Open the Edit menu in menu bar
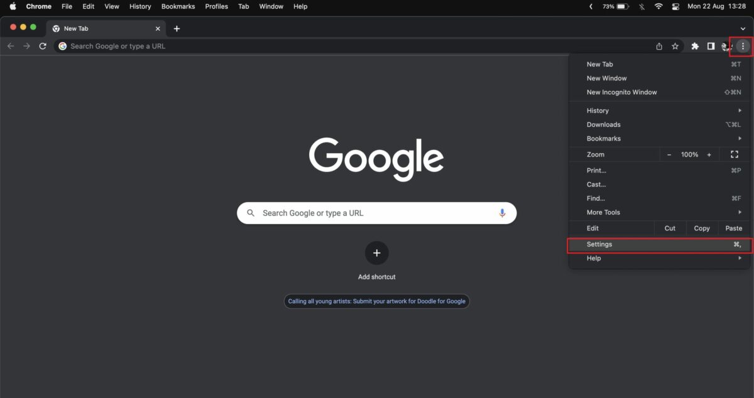This screenshot has height=398, width=754. [x=88, y=6]
